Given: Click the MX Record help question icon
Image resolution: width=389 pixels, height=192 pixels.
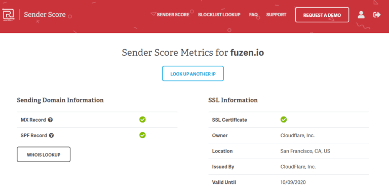Looking at the screenshot, I should [50, 120].
